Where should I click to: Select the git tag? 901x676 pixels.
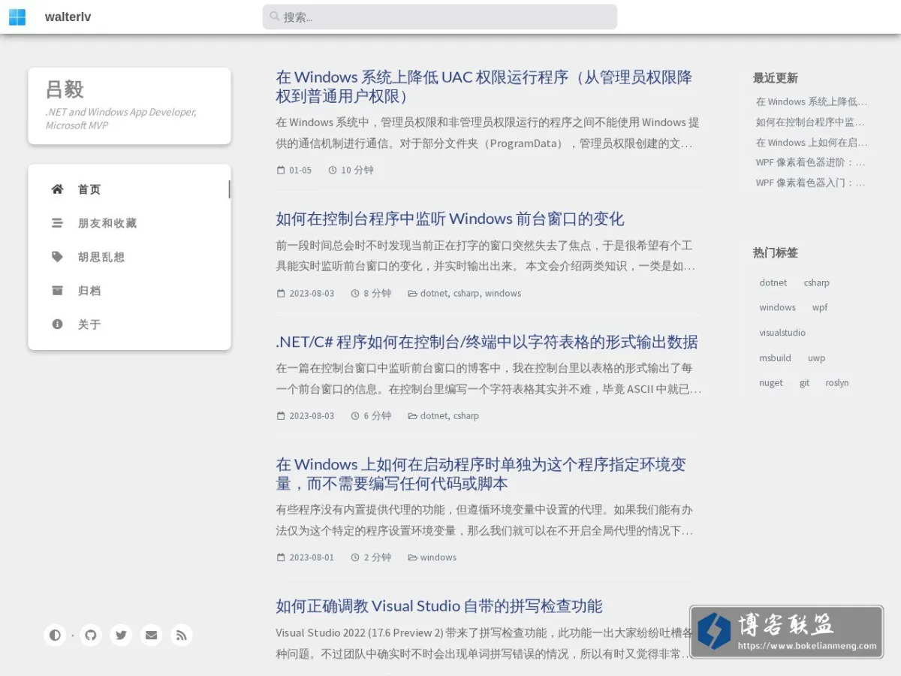point(805,383)
